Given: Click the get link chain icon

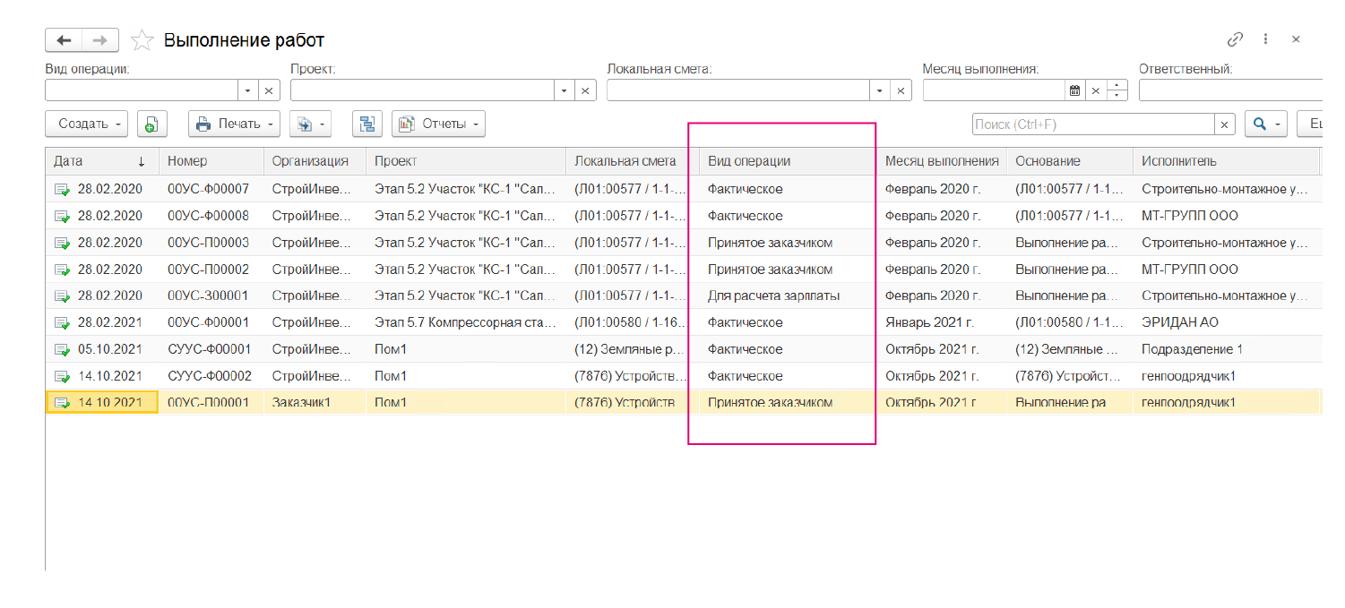Looking at the screenshot, I should pyautogui.click(x=1235, y=39).
